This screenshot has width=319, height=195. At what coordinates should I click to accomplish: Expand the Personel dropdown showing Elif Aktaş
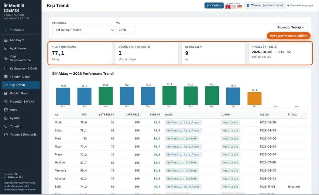pos(83,30)
